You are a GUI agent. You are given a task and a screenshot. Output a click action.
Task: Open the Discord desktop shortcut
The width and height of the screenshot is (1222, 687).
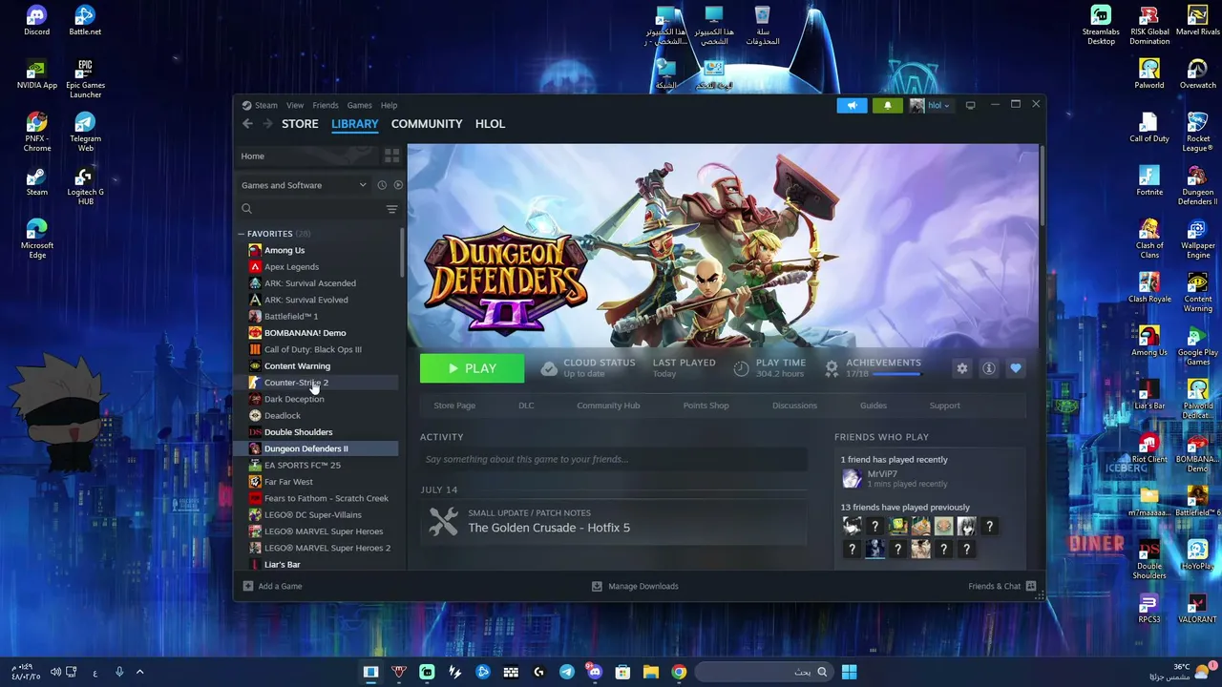tap(36, 20)
